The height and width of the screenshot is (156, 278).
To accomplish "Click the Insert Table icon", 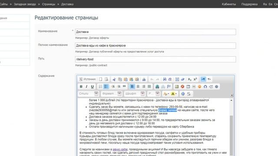I will pos(188,87).
